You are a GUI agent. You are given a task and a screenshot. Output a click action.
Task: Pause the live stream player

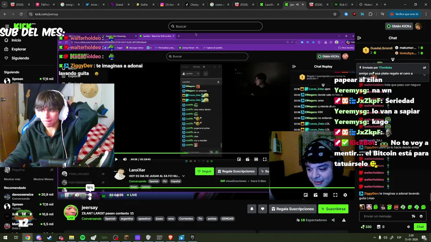pyautogui.click(x=67, y=195)
